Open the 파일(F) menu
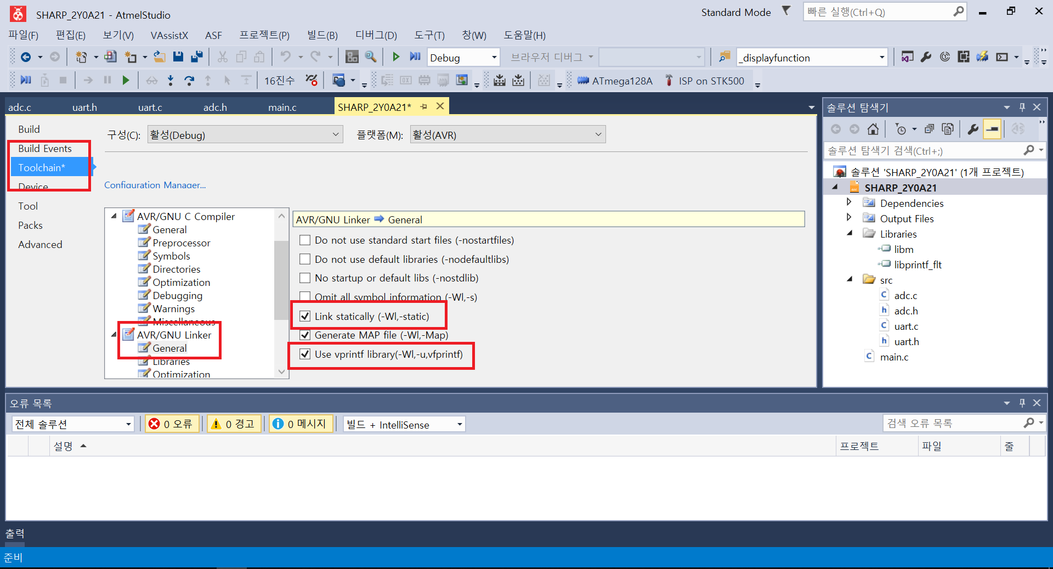This screenshot has width=1053, height=569. pyautogui.click(x=24, y=35)
